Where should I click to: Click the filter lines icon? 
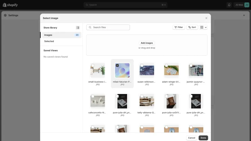tap(176, 27)
